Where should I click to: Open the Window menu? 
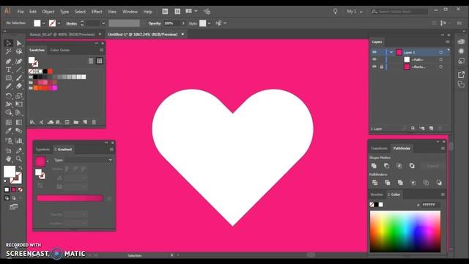[130, 12]
